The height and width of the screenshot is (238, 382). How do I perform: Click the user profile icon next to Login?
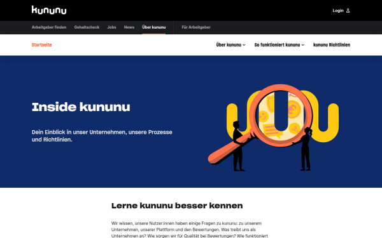pyautogui.click(x=348, y=10)
